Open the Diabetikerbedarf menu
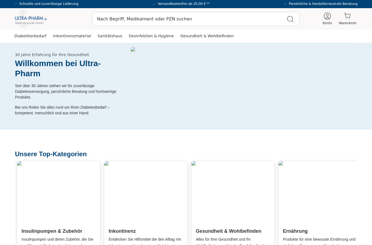Viewport: 372px width, 245px height. click(x=31, y=36)
